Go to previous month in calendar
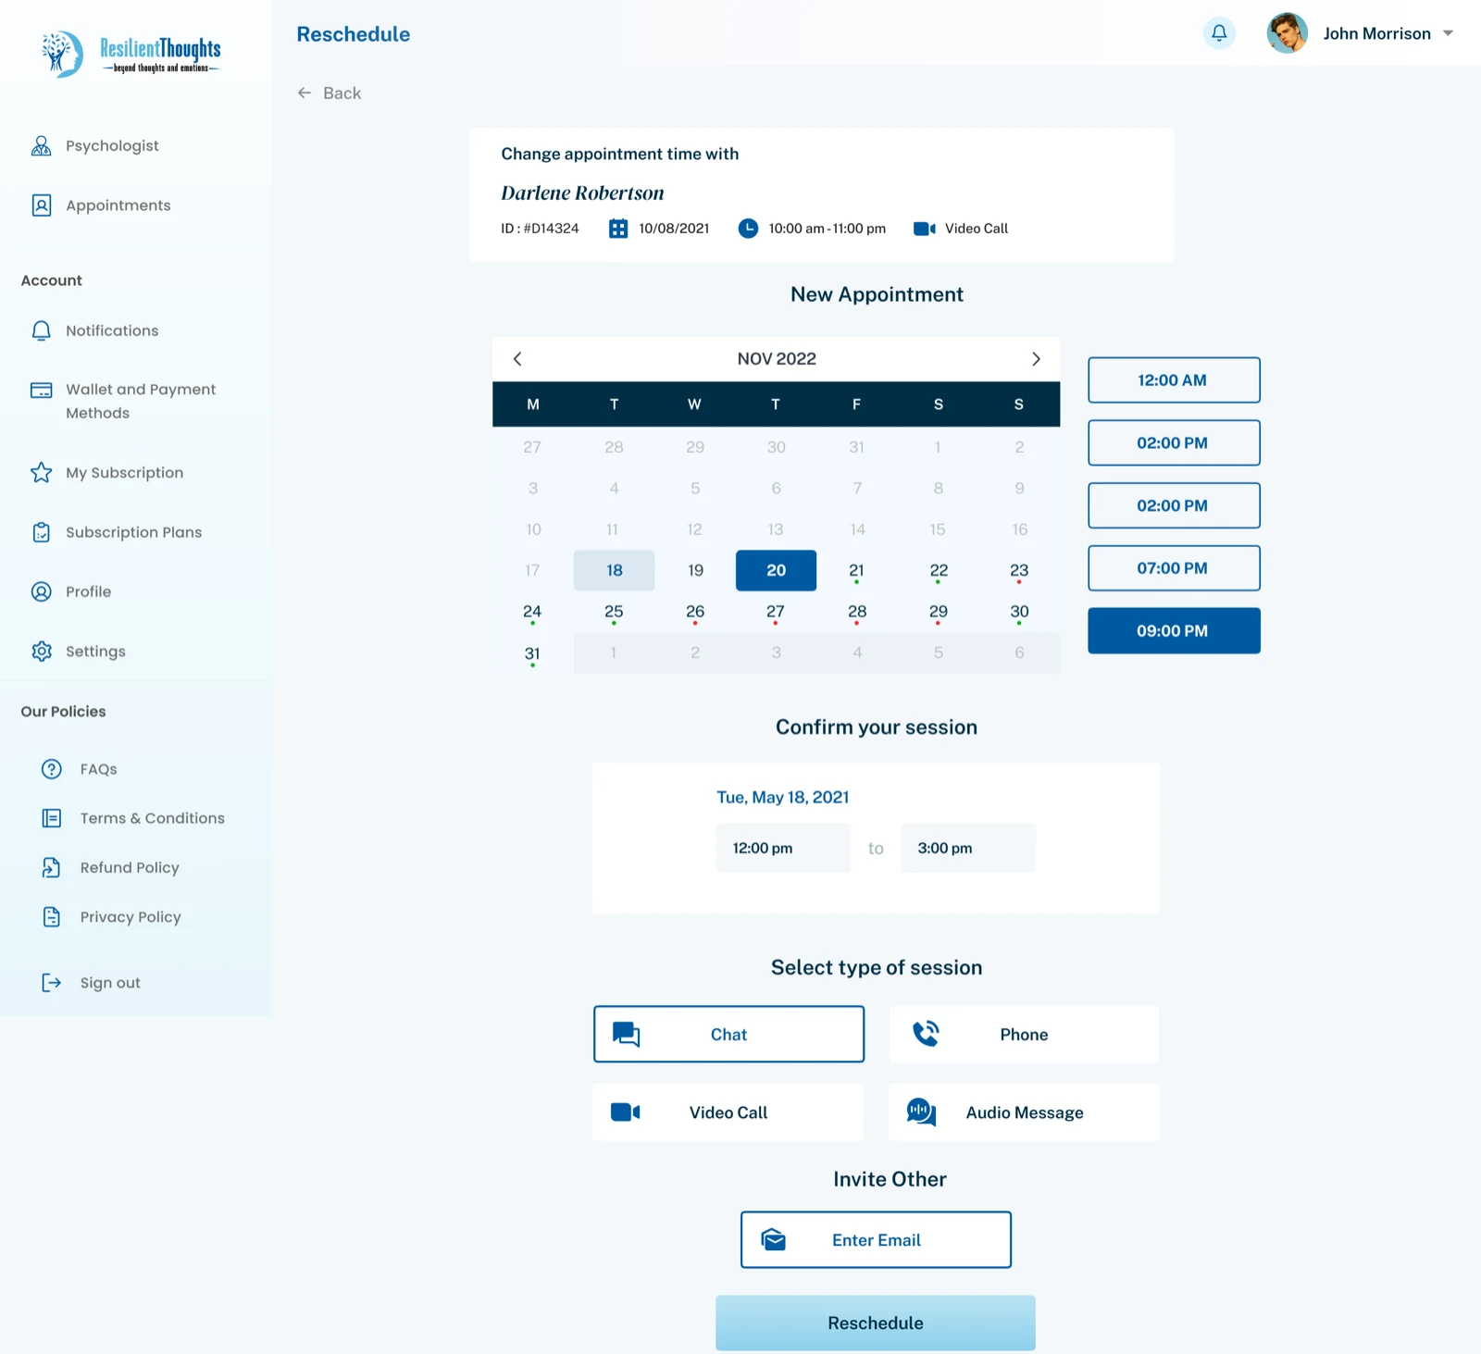 [517, 359]
